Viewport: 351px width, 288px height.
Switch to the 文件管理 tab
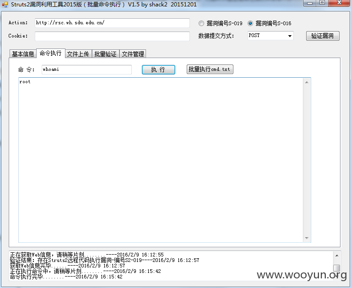pyautogui.click(x=133, y=54)
